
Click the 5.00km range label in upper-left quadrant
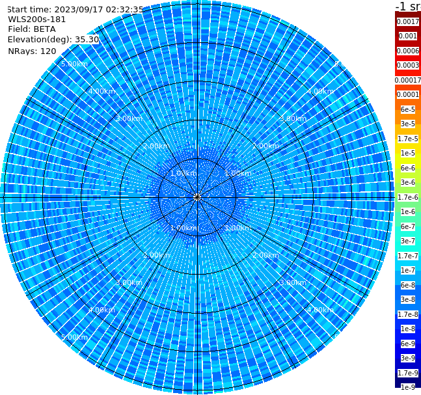(74, 64)
